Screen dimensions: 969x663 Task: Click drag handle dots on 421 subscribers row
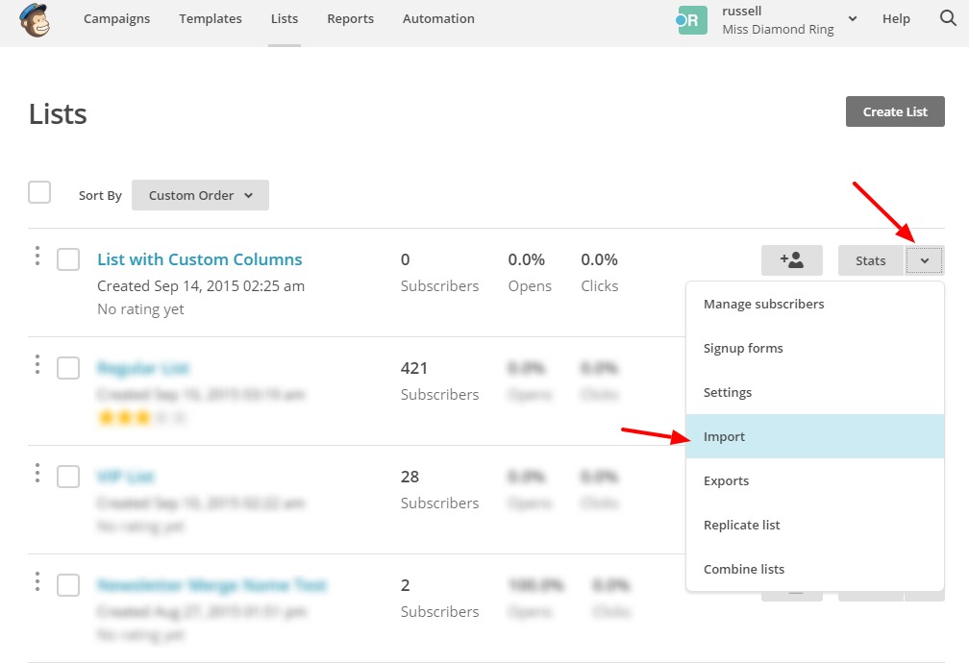(x=37, y=364)
